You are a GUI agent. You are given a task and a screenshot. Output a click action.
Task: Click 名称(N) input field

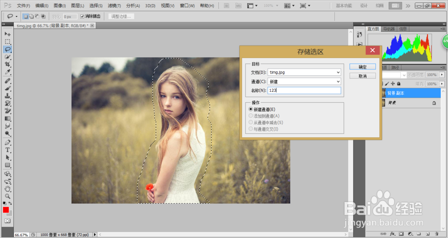pos(304,90)
